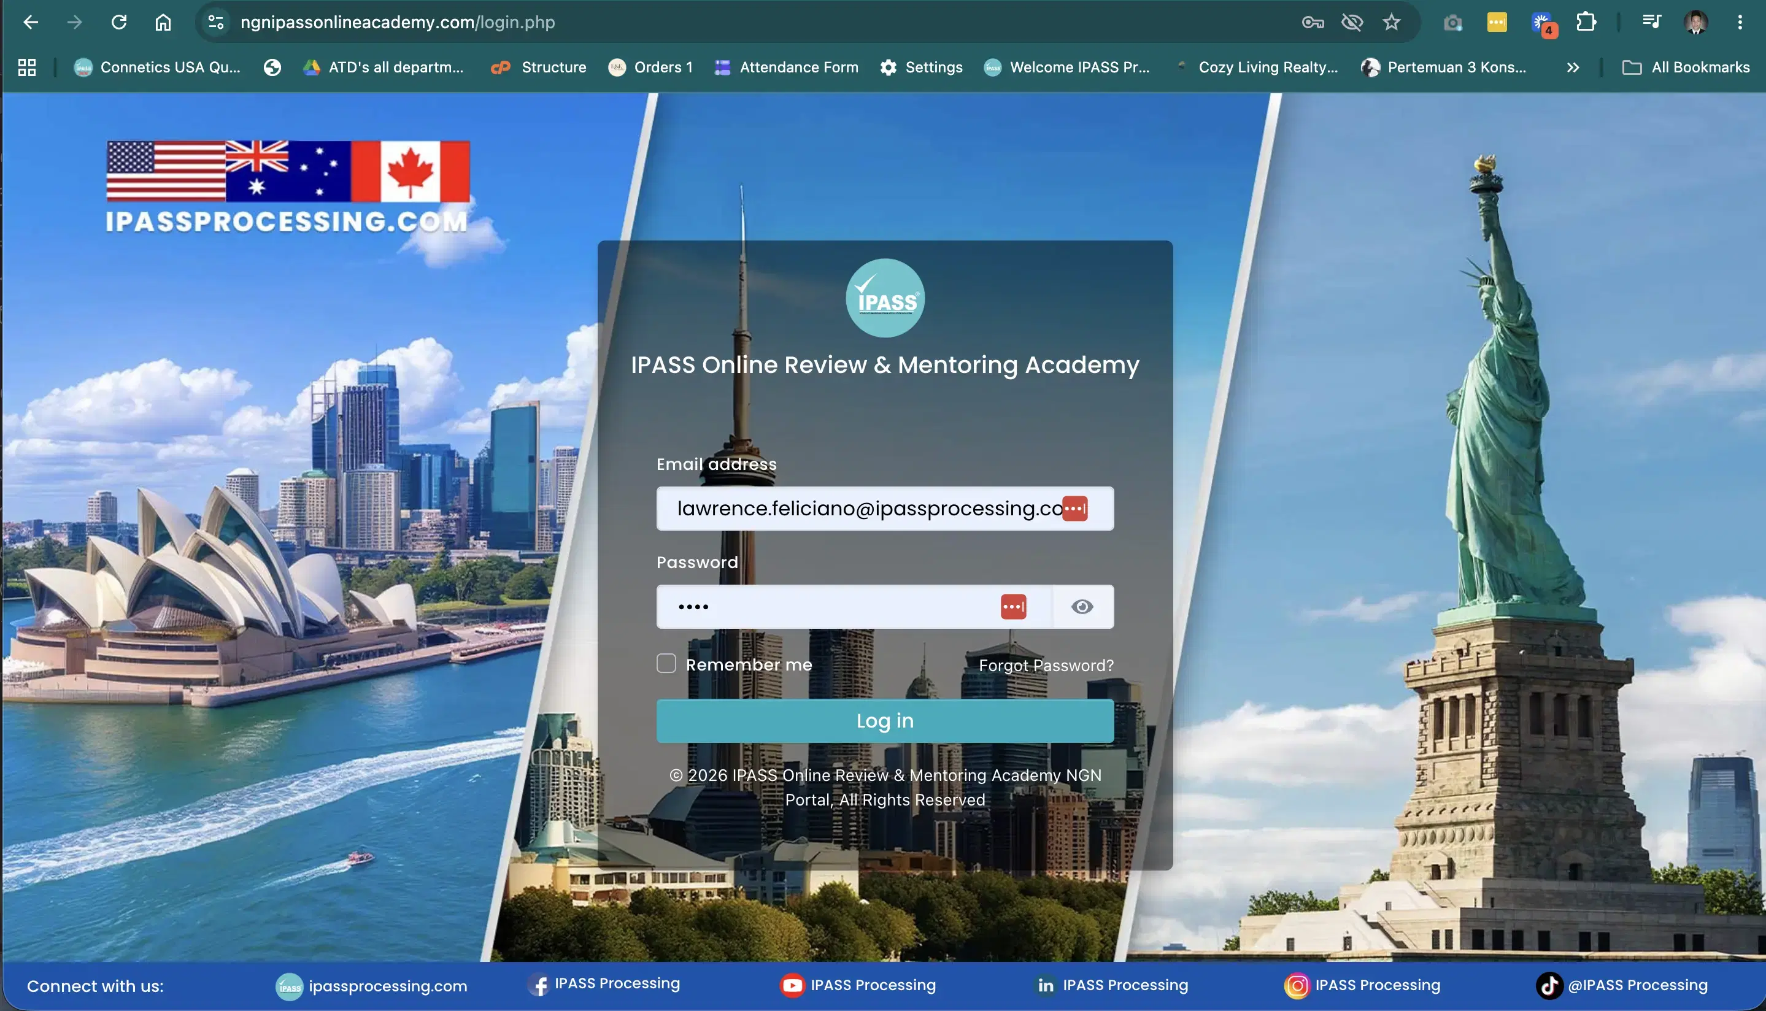Image resolution: width=1766 pixels, height=1011 pixels.
Task: Reload the login page
Action: tap(119, 22)
